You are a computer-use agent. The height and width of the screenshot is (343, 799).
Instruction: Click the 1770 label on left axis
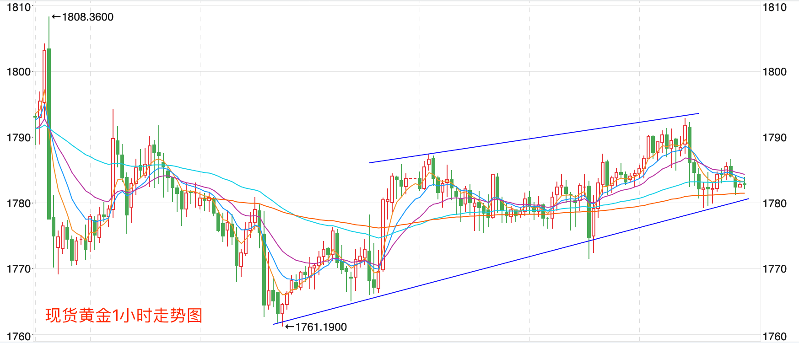point(19,269)
